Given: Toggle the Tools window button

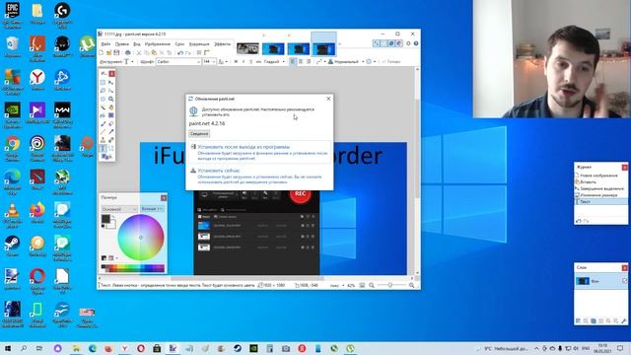Looking at the screenshot, I should (x=377, y=43).
